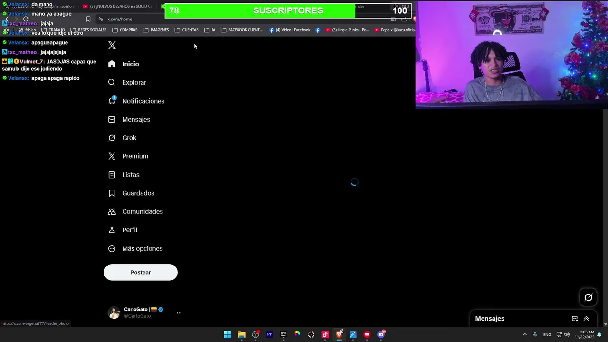This screenshot has height=342, width=608.
Task: Click the X logo in sidebar
Action: (112, 46)
